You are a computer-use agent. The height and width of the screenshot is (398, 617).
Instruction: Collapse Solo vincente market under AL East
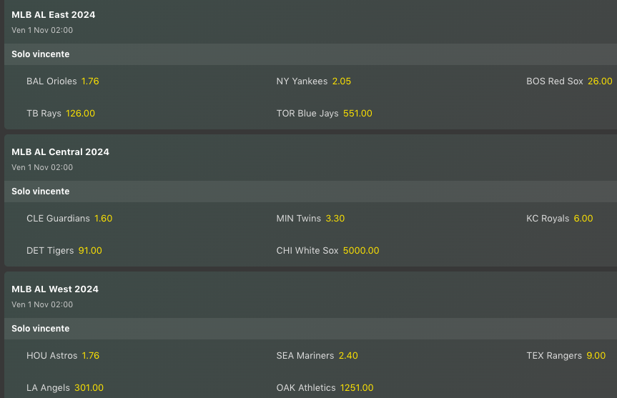(x=41, y=54)
